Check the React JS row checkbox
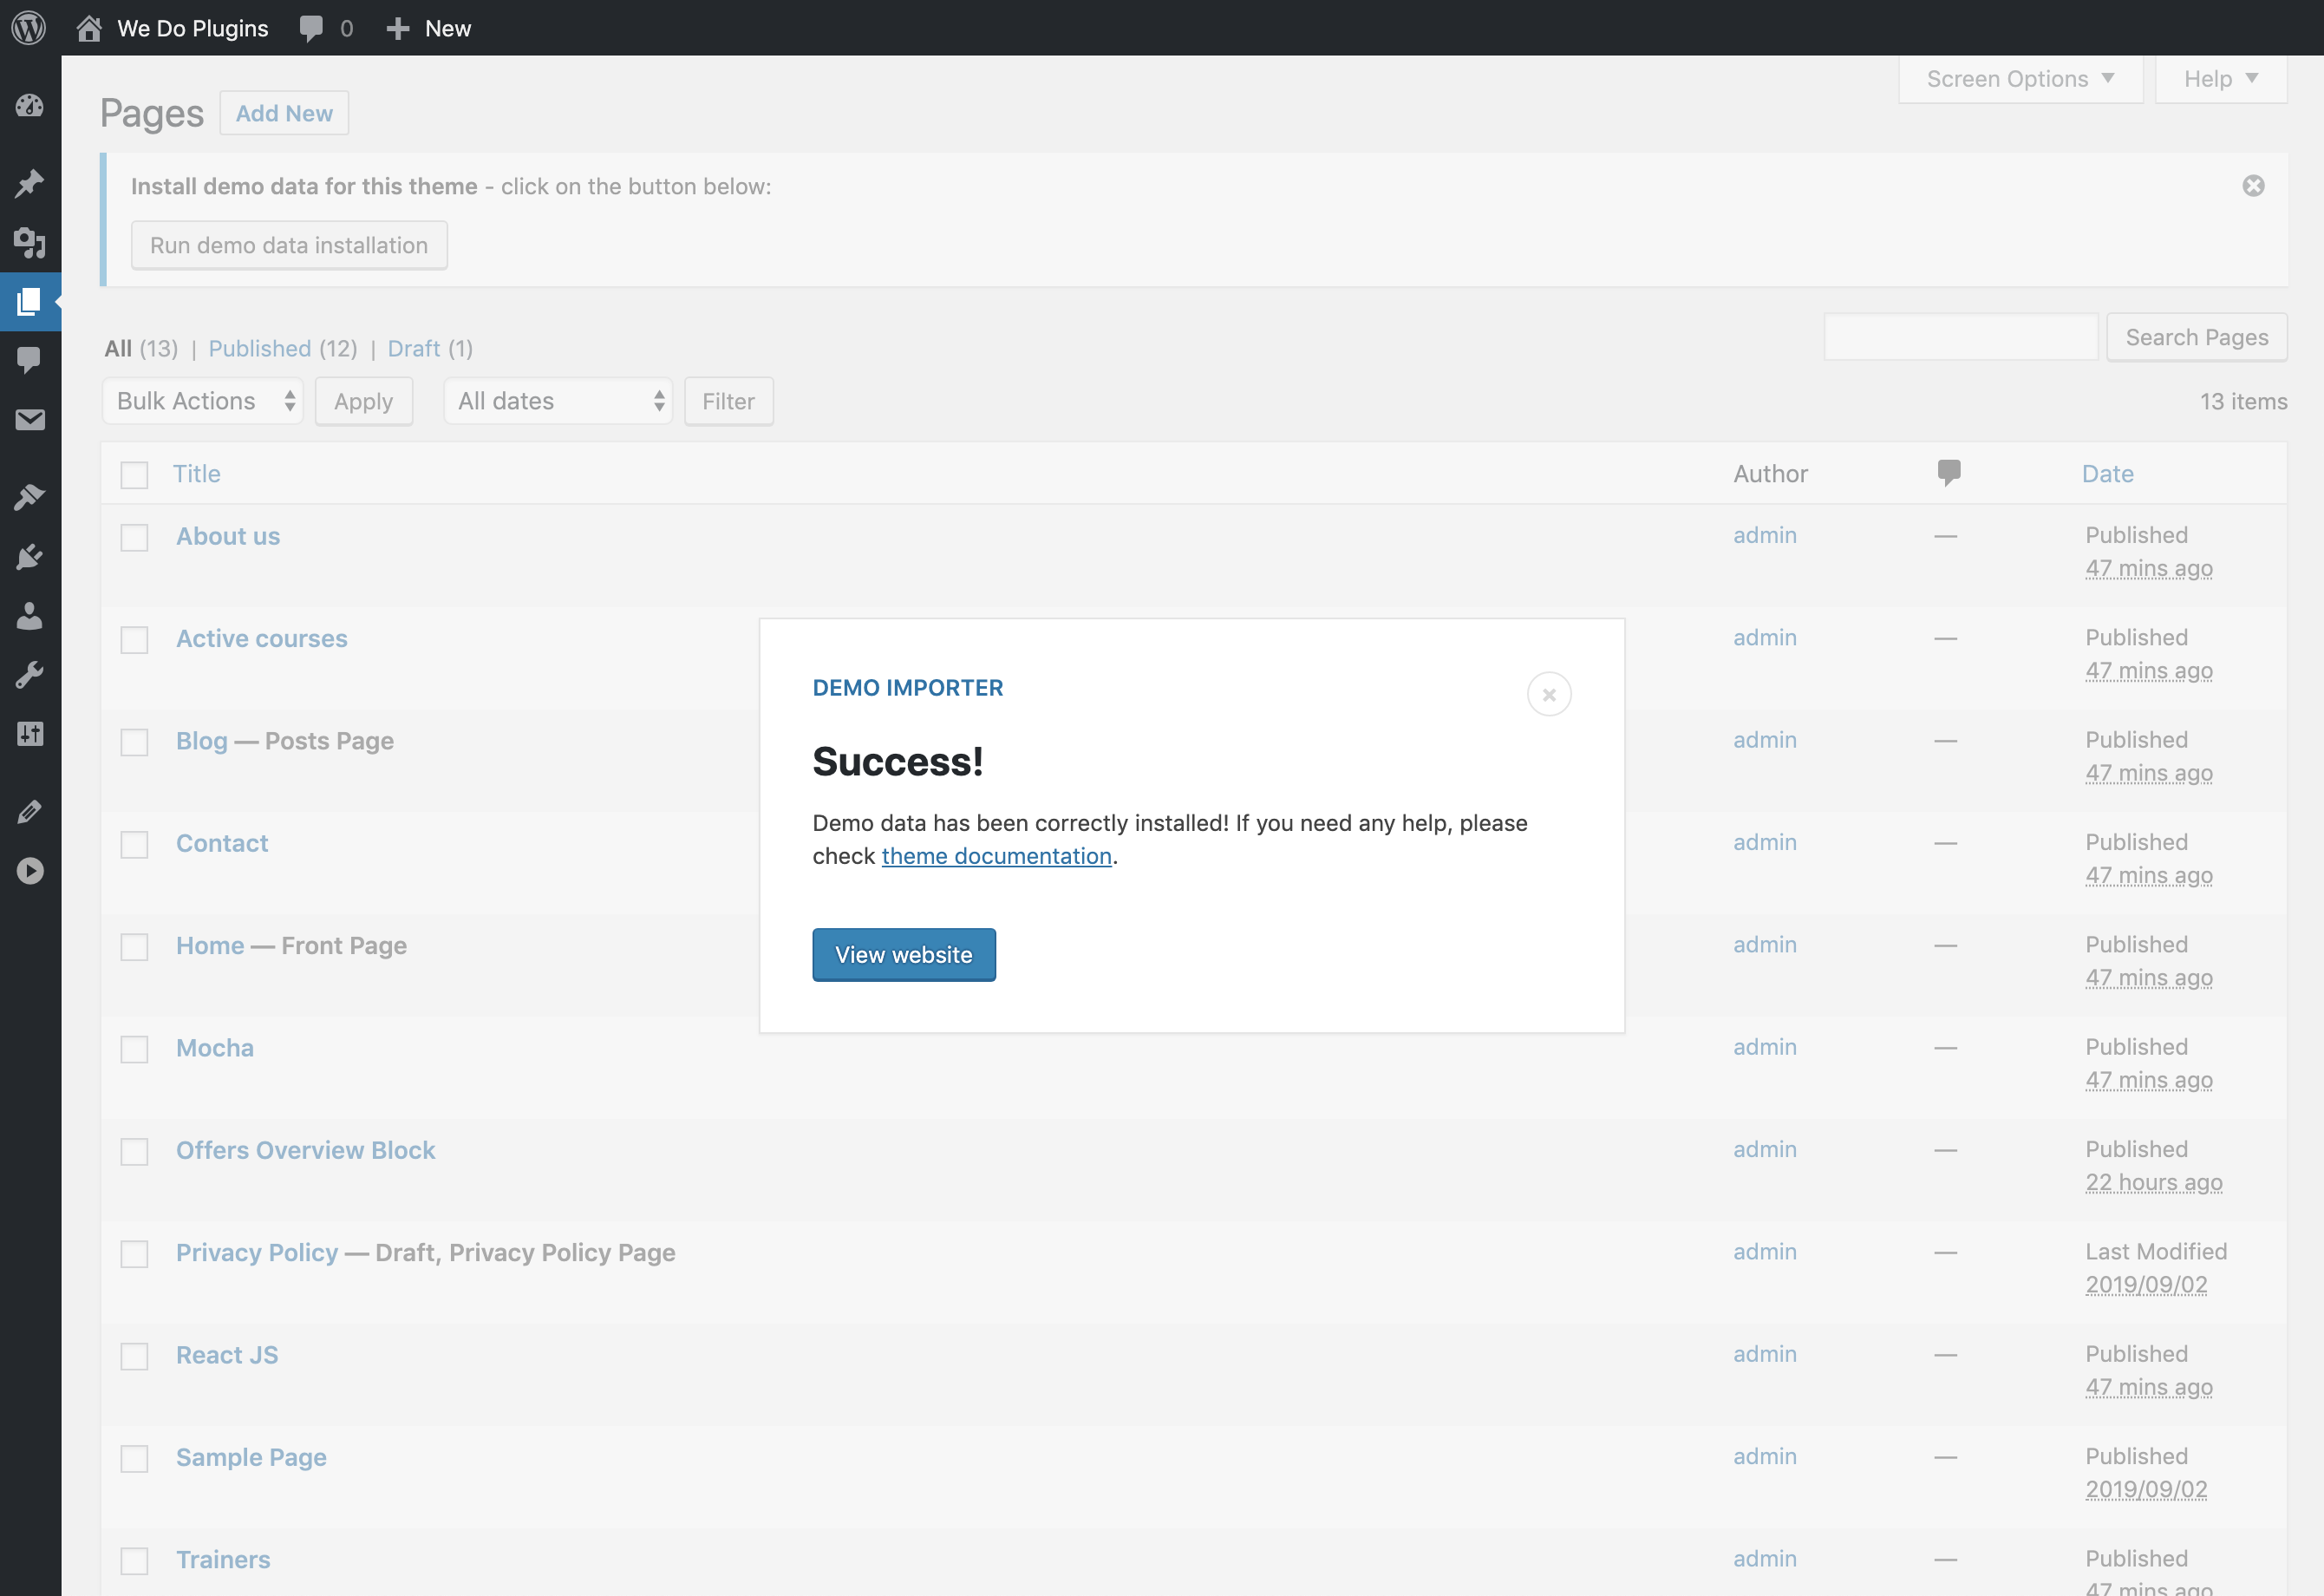Image resolution: width=2324 pixels, height=1596 pixels. [134, 1356]
